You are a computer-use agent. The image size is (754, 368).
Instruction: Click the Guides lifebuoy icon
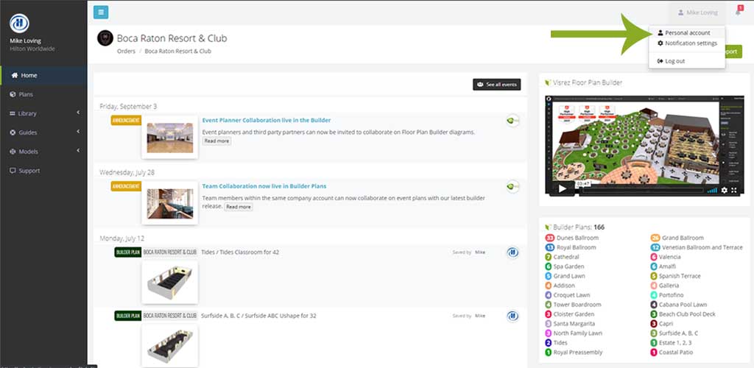coord(13,132)
